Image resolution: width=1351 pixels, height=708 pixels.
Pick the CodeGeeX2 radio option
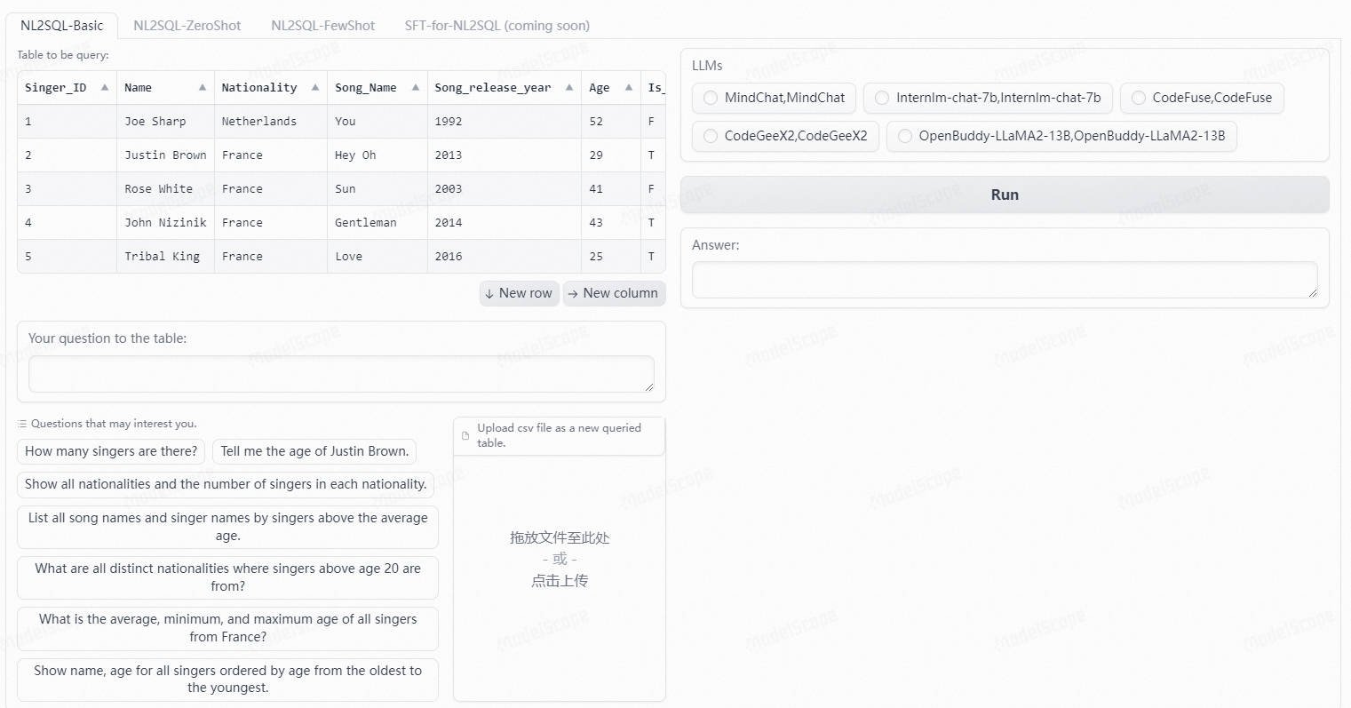point(711,136)
